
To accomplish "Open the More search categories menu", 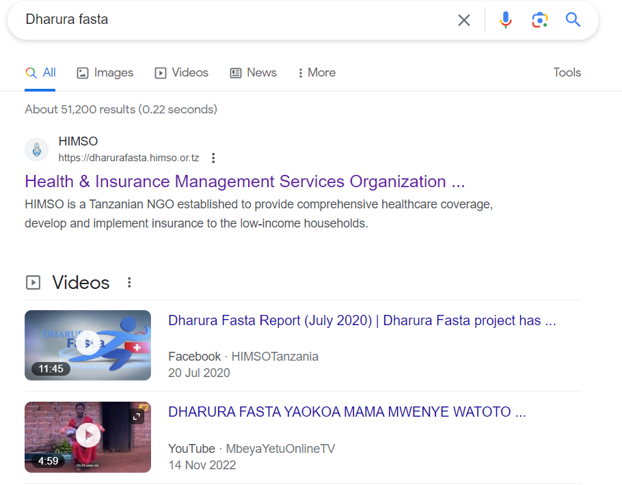I will pyautogui.click(x=316, y=72).
